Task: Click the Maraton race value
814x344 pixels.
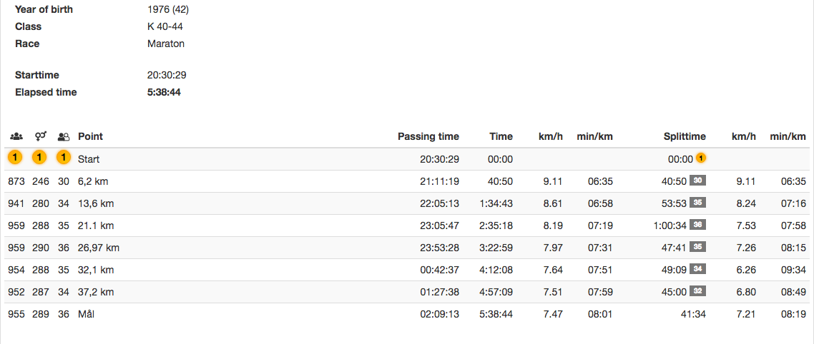Action: tap(166, 44)
